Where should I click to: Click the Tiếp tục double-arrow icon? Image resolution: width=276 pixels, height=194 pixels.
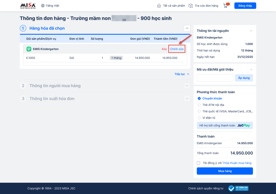point(188,74)
